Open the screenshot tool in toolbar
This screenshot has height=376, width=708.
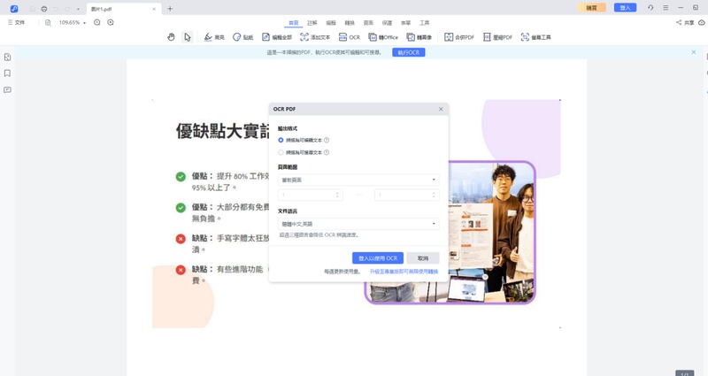536,37
